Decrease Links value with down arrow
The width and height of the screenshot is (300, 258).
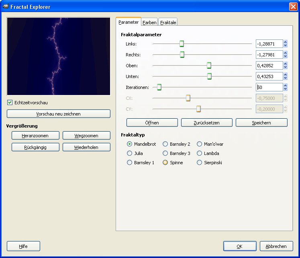click(x=286, y=45)
